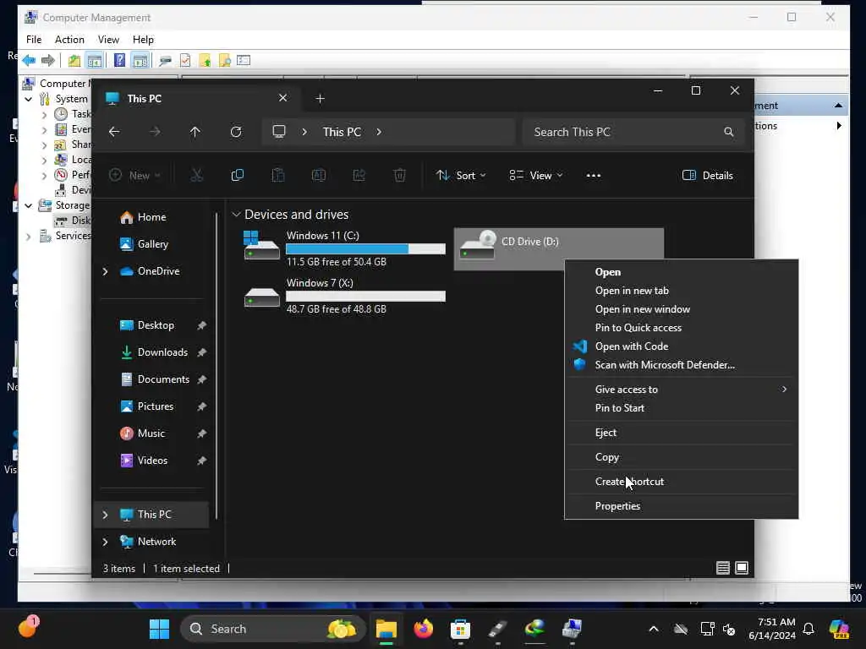Open Action menu in Computer Management
866x649 pixels.
69,40
